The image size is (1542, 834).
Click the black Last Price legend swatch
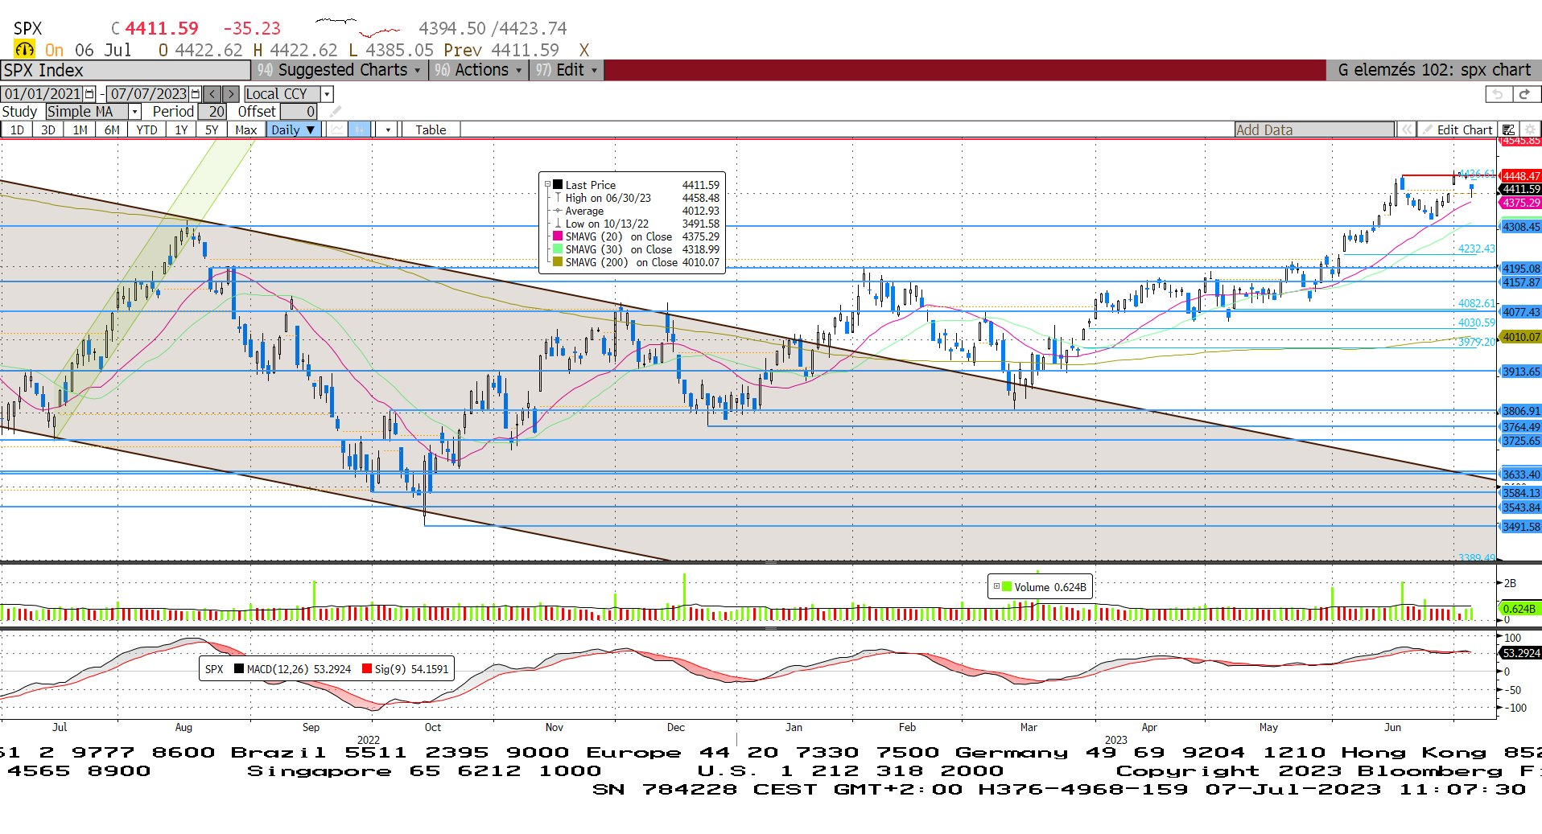558,185
